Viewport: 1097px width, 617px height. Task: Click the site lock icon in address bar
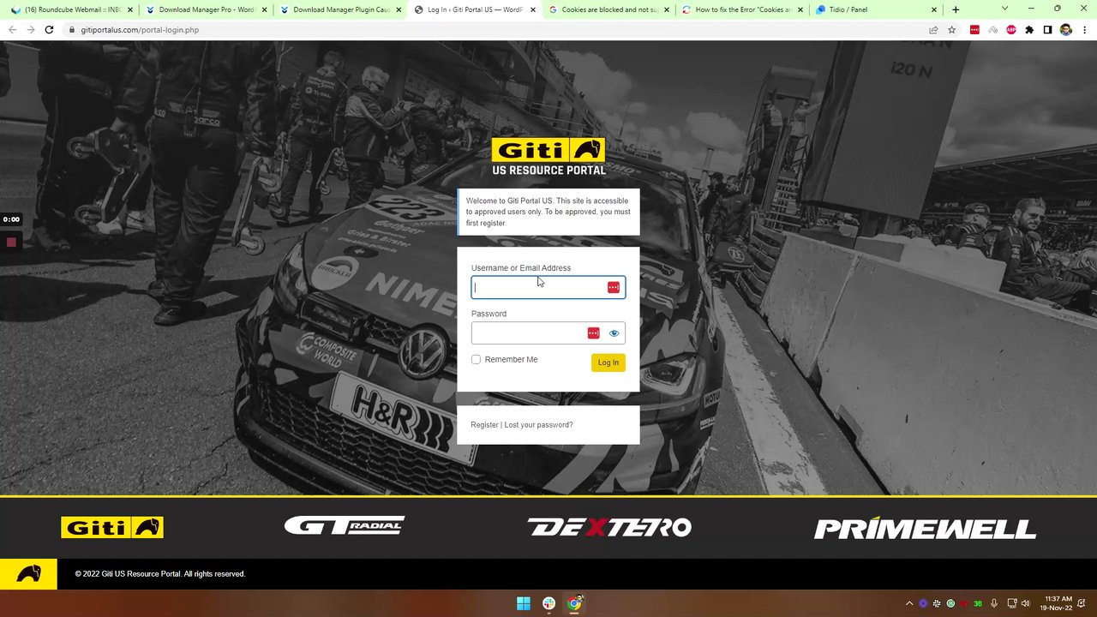click(x=72, y=29)
